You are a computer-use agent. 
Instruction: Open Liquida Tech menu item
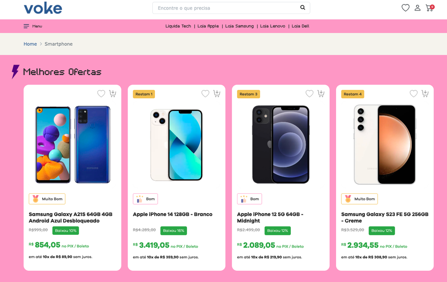click(x=178, y=26)
